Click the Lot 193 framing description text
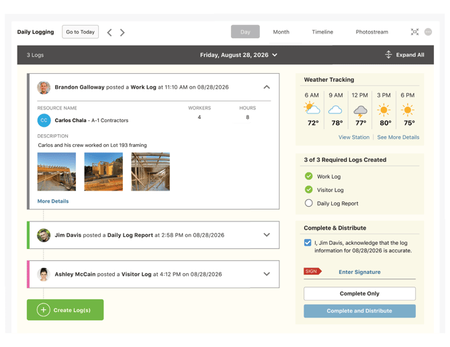Image resolution: width=450 pixels, height=347 pixels. [x=93, y=145]
